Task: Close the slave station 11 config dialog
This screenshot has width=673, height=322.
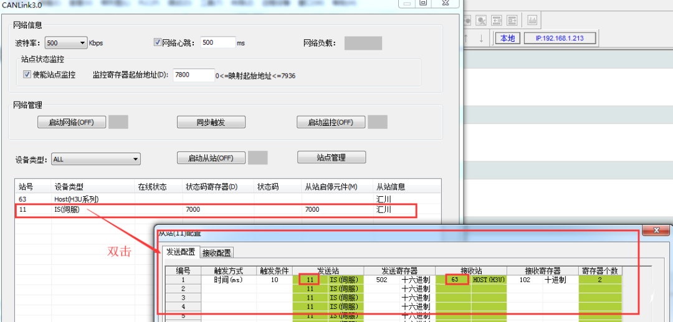Action: coord(657,231)
